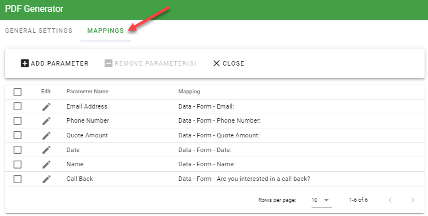The height and width of the screenshot is (216, 428).
Task: Go to previous page chevron
Action: pyautogui.click(x=390, y=200)
